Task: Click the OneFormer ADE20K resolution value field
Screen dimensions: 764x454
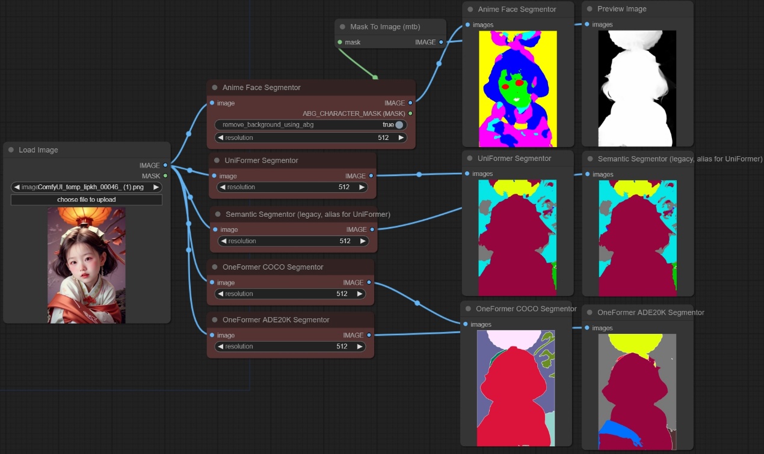Action: pos(289,347)
